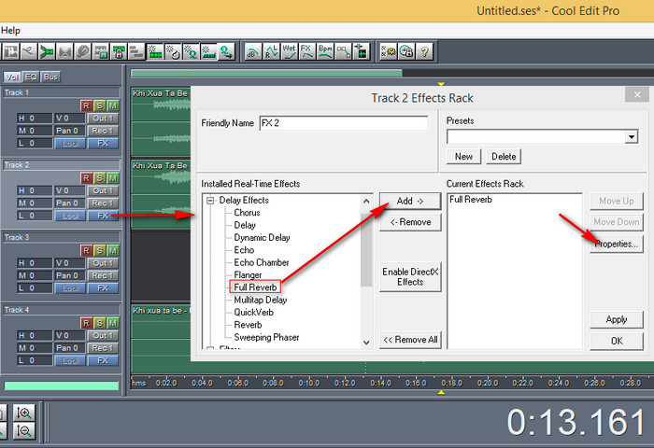
Task: Click the << Remove All button
Action: pos(410,340)
